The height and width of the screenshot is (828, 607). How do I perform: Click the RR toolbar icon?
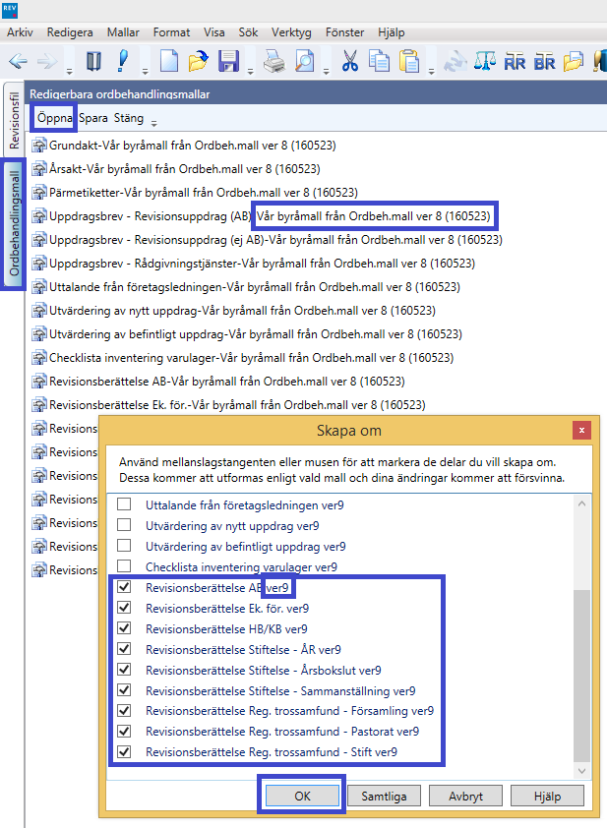tap(515, 62)
